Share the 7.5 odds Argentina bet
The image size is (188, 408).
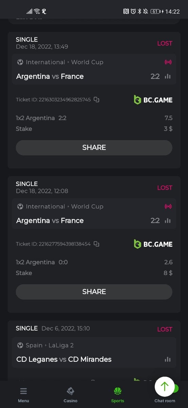tap(94, 148)
